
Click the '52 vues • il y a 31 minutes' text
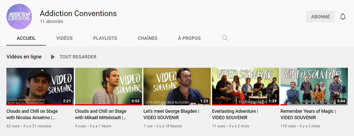[x=29, y=126]
